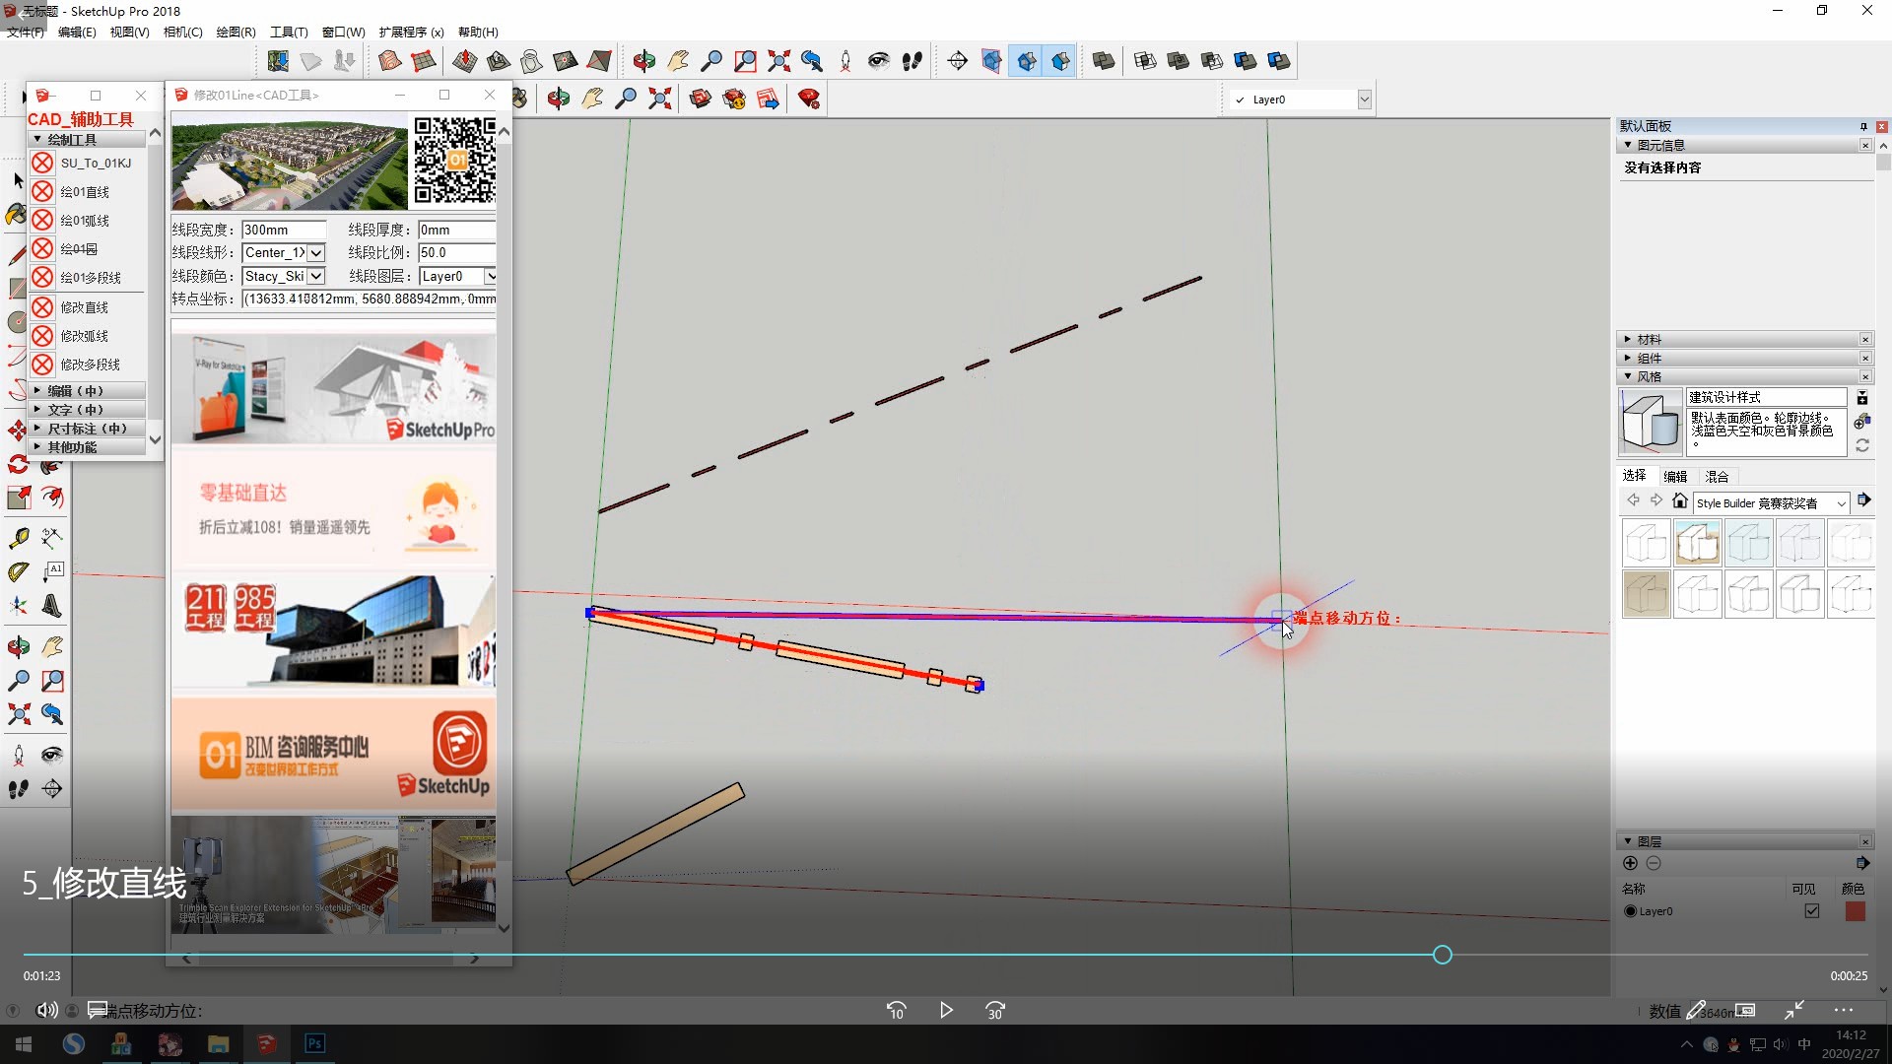
Task: Select the Tape Measure tool in left toolbar
Action: pos(18,538)
